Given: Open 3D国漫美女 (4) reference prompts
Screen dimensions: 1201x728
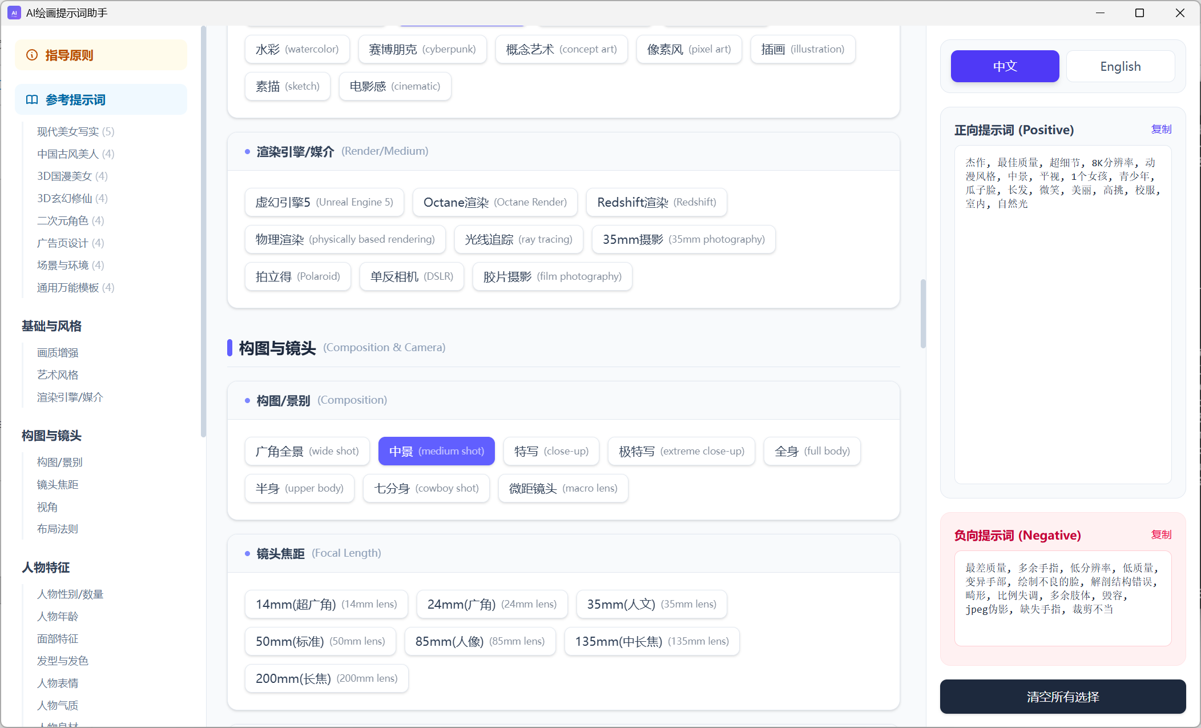Looking at the screenshot, I should [x=72, y=176].
